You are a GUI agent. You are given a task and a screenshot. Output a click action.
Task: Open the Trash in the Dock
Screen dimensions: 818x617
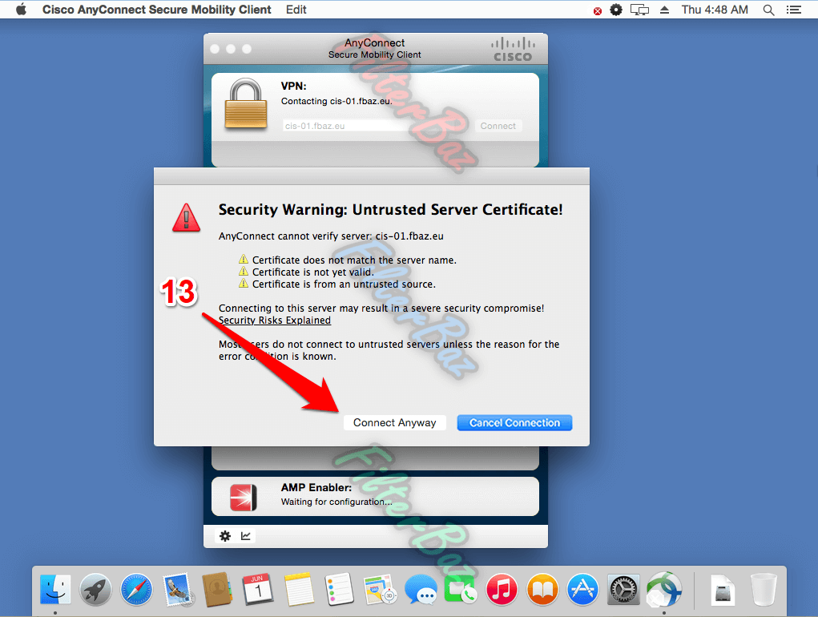coord(762,591)
